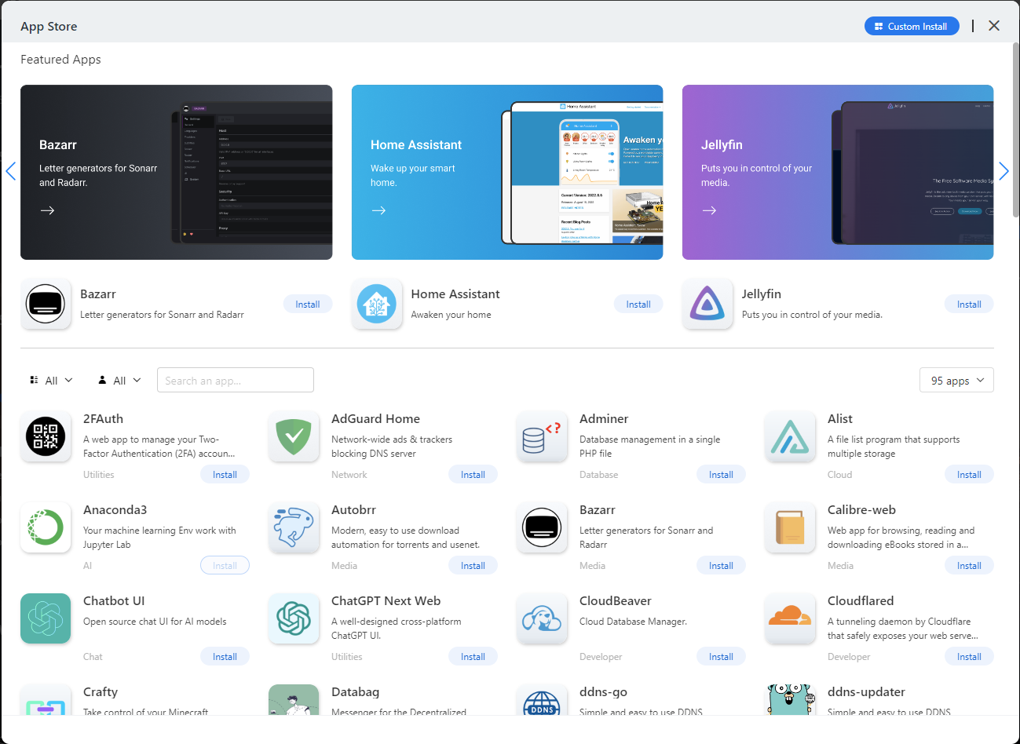Open the Calibre-web book icon
The width and height of the screenshot is (1020, 744).
[x=790, y=527]
